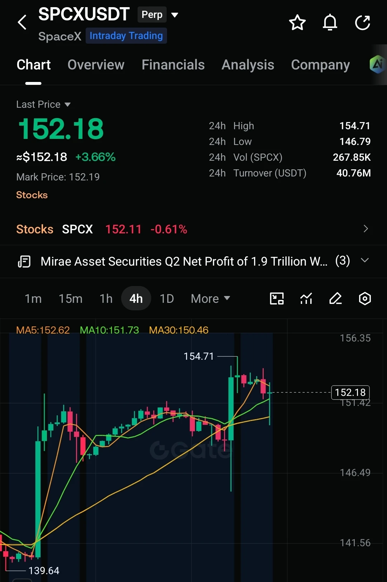Open the Perp contract type dropdown

tap(158, 15)
